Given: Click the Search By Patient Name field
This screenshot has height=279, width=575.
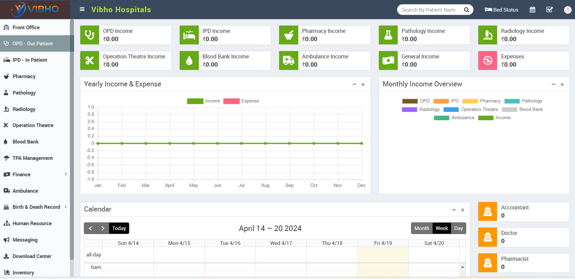Looking at the screenshot, I should pos(428,10).
